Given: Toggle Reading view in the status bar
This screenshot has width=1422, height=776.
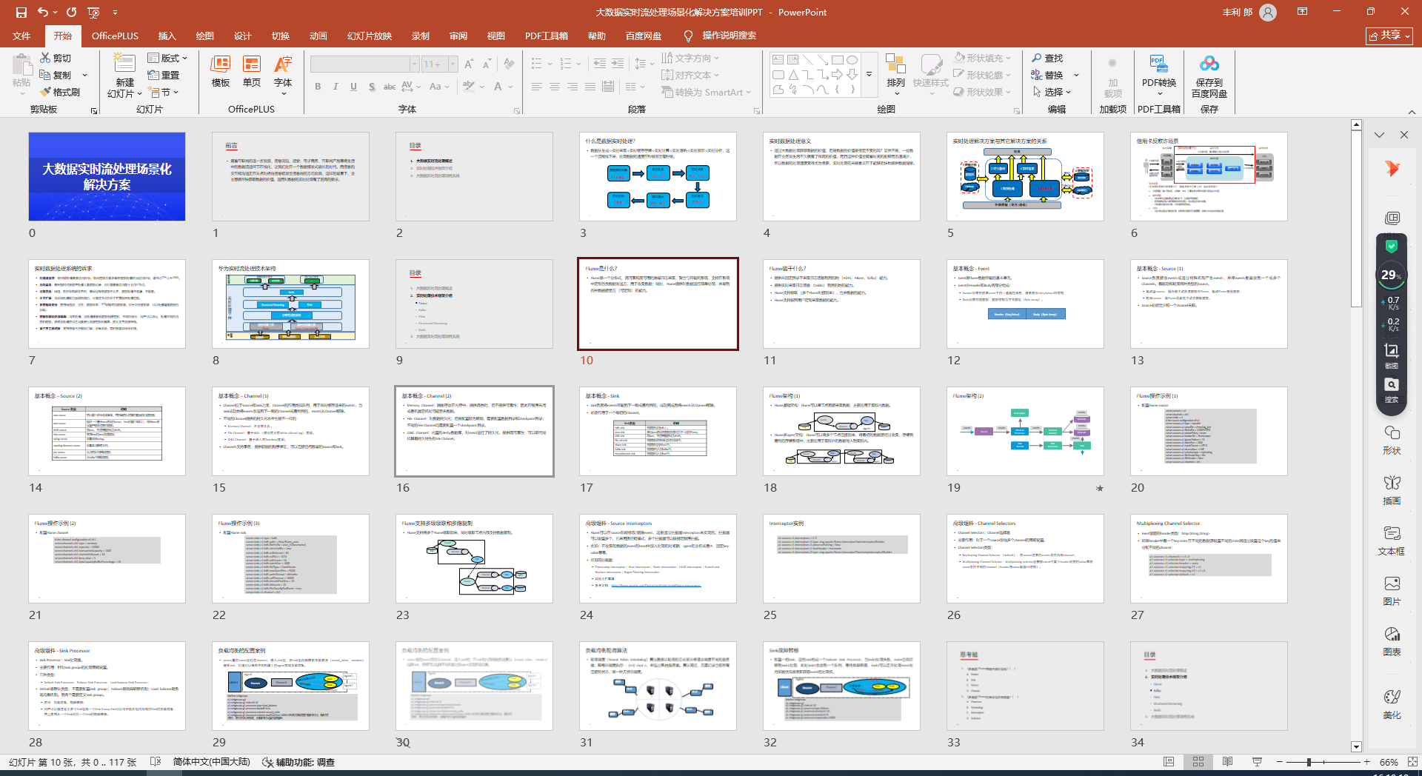Looking at the screenshot, I should click(1227, 762).
